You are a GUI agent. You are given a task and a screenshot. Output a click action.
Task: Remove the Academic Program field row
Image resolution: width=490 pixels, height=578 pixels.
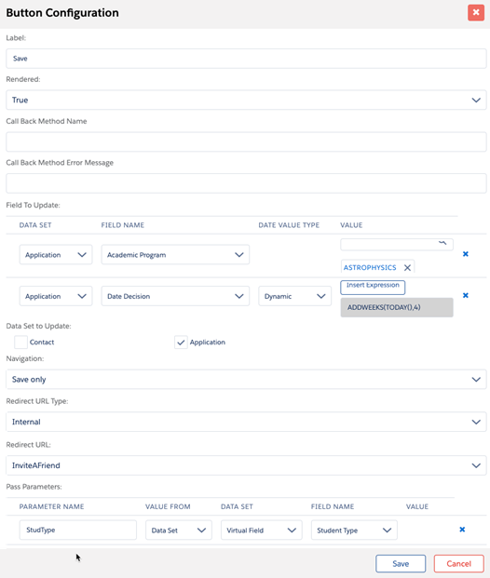(465, 254)
